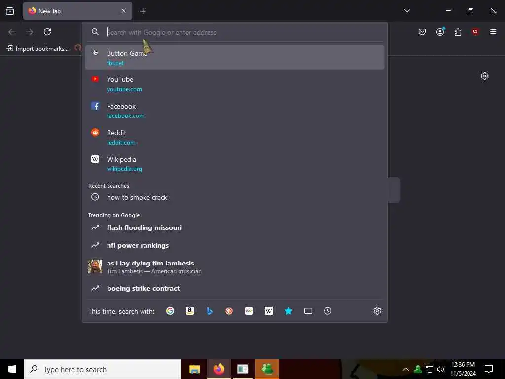
Task: Open the Reddit suggestion
Action: (x=235, y=137)
